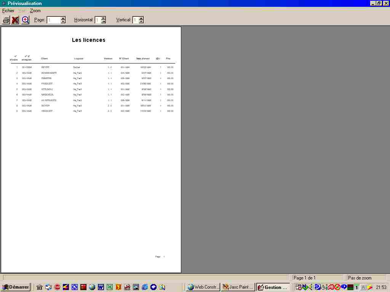Decrease the Vertical value with the down arrow
This screenshot has width=390, height=292.
pos(141,22)
